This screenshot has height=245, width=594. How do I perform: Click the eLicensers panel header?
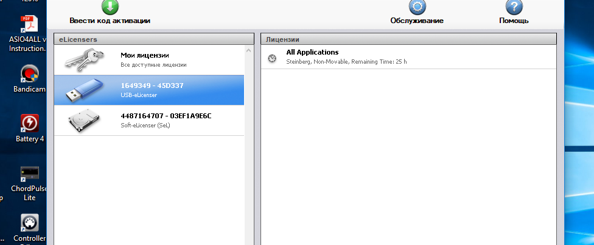pyautogui.click(x=154, y=39)
